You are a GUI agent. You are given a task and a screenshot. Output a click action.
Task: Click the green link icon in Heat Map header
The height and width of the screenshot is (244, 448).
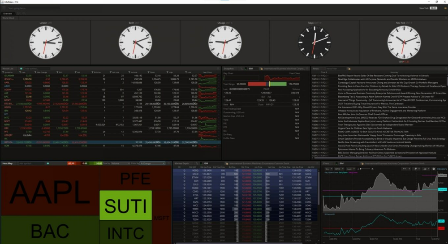tap(48, 163)
